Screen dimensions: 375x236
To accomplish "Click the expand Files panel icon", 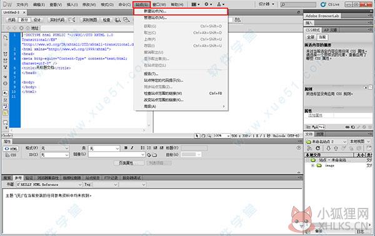I will coord(369,149).
